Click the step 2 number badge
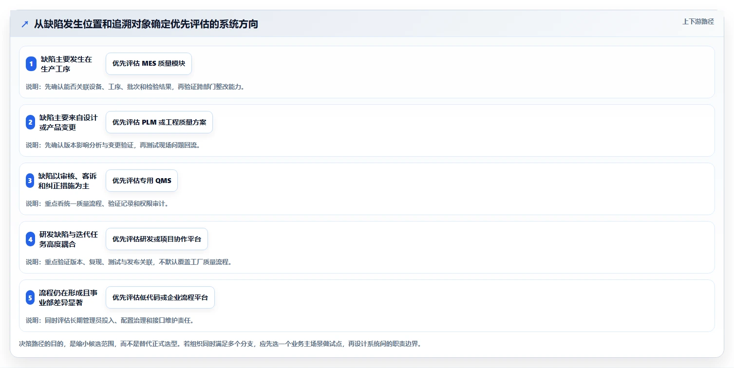The height and width of the screenshot is (368, 734). 31,122
